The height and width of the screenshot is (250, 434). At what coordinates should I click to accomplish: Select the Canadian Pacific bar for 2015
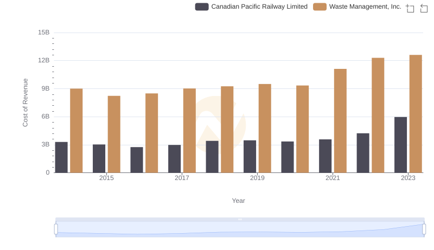[99, 158]
